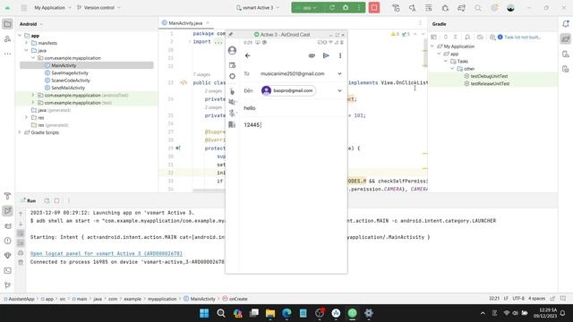Send the email with the send arrow
Viewport: 573px width, 322px height.
coord(326,55)
